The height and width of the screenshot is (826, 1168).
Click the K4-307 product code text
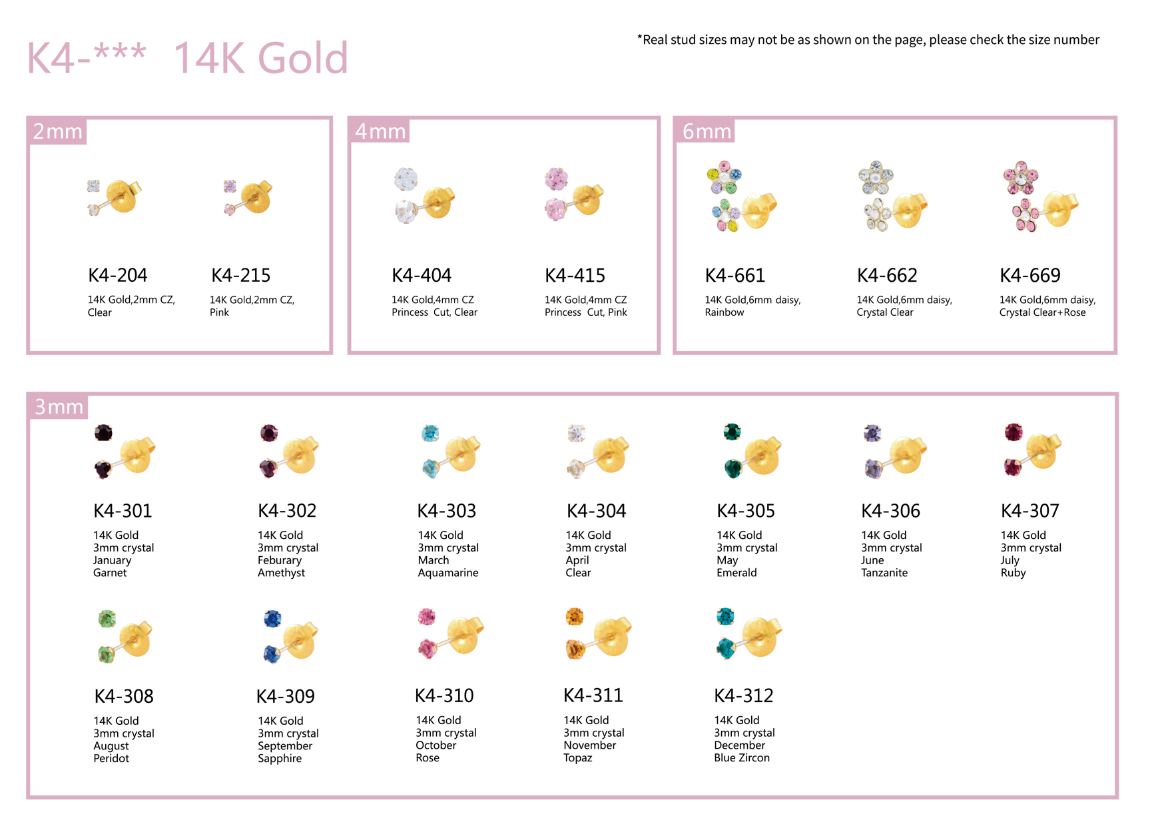click(1029, 511)
